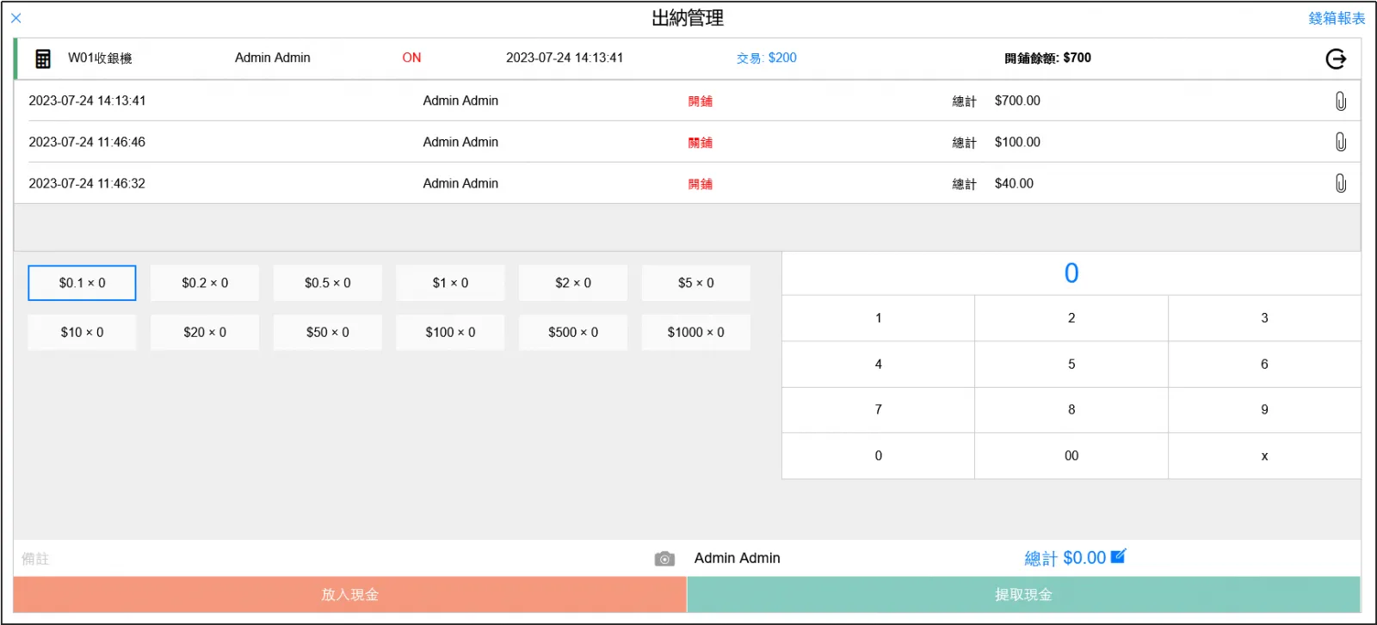Open attachment for the $100.00 entry
1377x625 pixels.
click(1340, 142)
